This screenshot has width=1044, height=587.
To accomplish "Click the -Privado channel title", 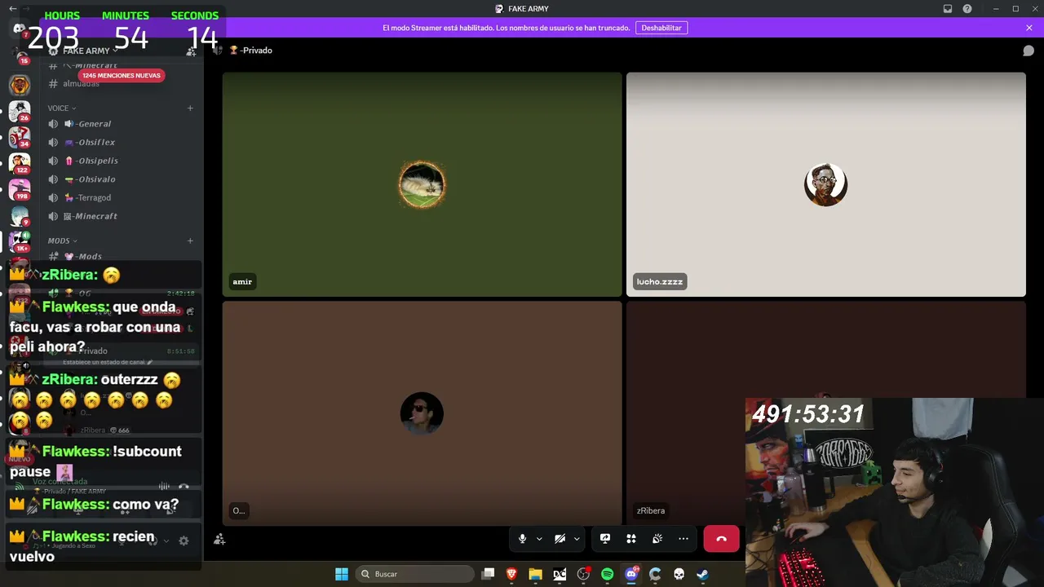I will (256, 51).
